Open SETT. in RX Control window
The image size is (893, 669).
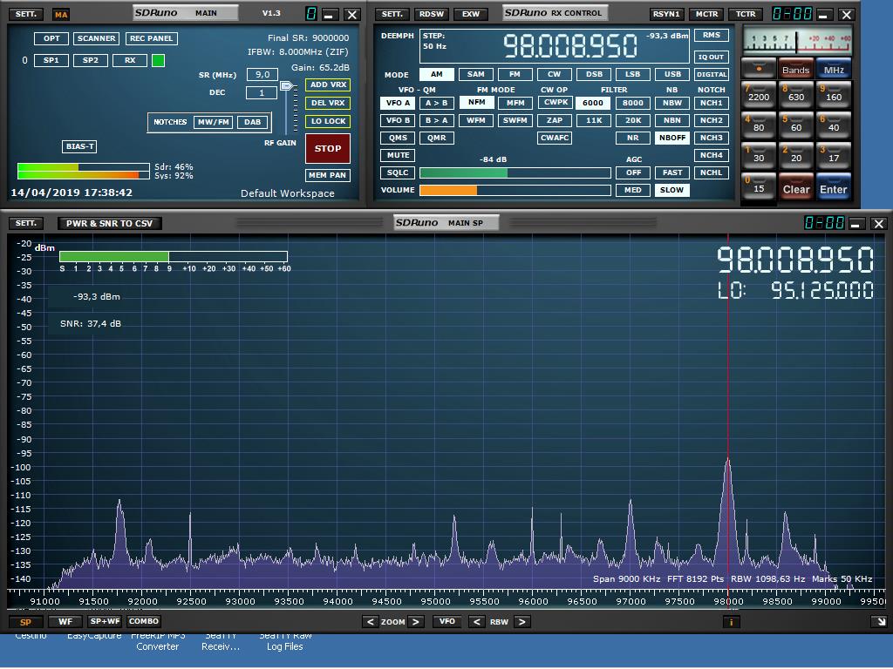392,14
